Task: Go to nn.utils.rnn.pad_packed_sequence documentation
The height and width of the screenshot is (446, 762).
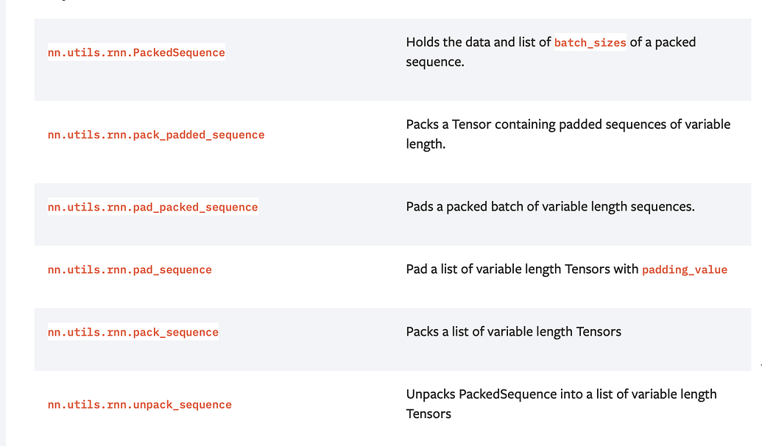Action: click(152, 208)
